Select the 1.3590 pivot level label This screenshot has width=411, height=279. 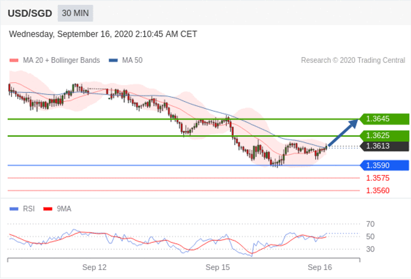tap(384, 166)
